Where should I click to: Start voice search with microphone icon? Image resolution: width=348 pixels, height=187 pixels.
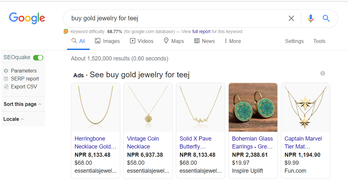[311, 18]
